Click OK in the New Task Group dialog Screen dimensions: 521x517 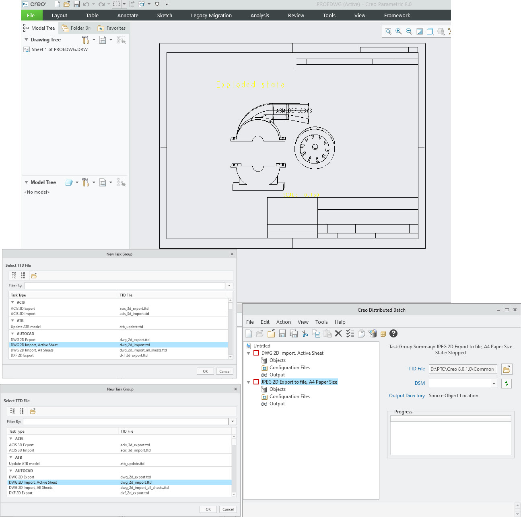(x=205, y=371)
